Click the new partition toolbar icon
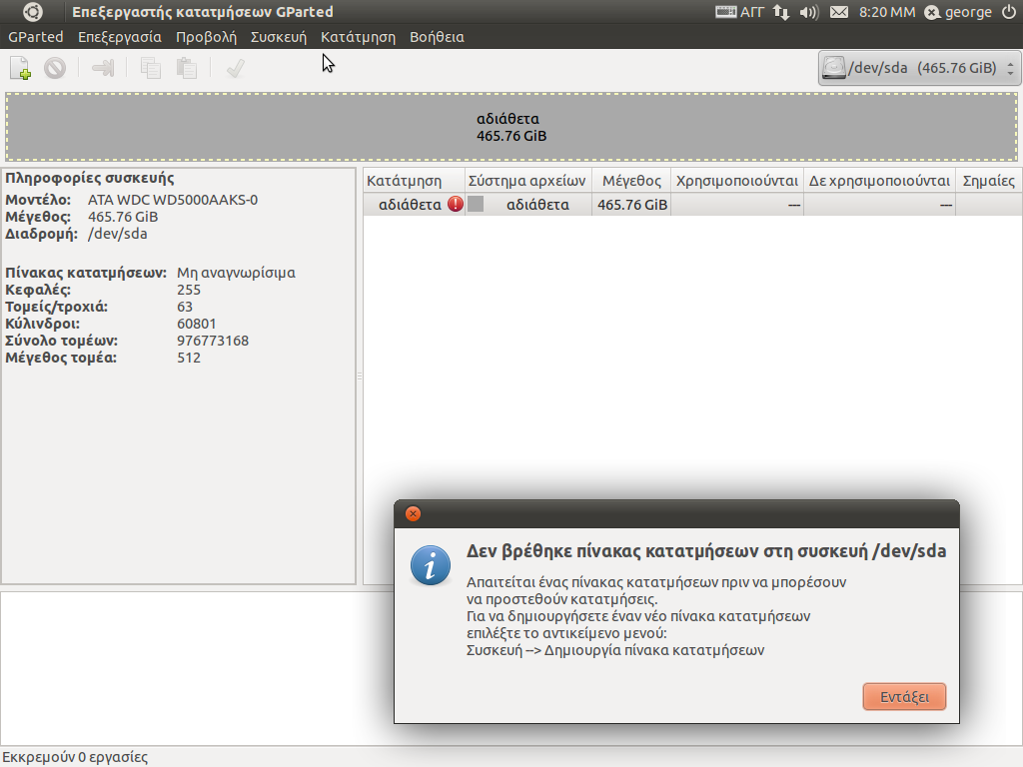Viewport: 1023px width, 767px height. [20, 68]
